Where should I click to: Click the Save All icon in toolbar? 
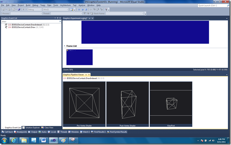coord(19,9)
